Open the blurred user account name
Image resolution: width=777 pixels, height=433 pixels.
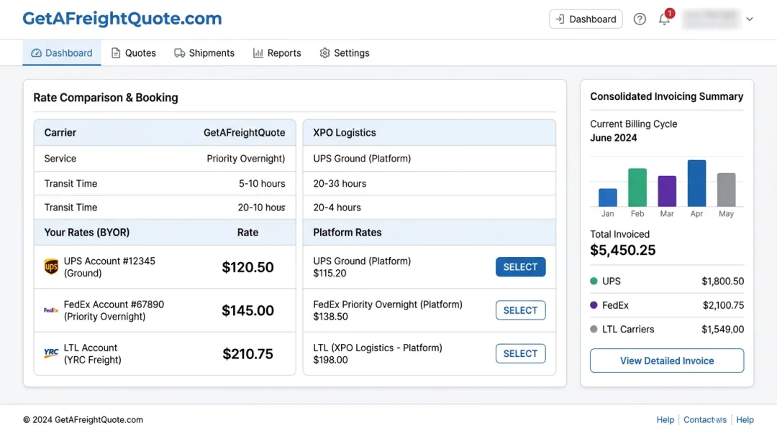click(x=711, y=19)
